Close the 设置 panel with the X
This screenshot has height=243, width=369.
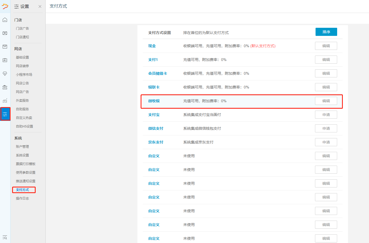coord(40,6)
